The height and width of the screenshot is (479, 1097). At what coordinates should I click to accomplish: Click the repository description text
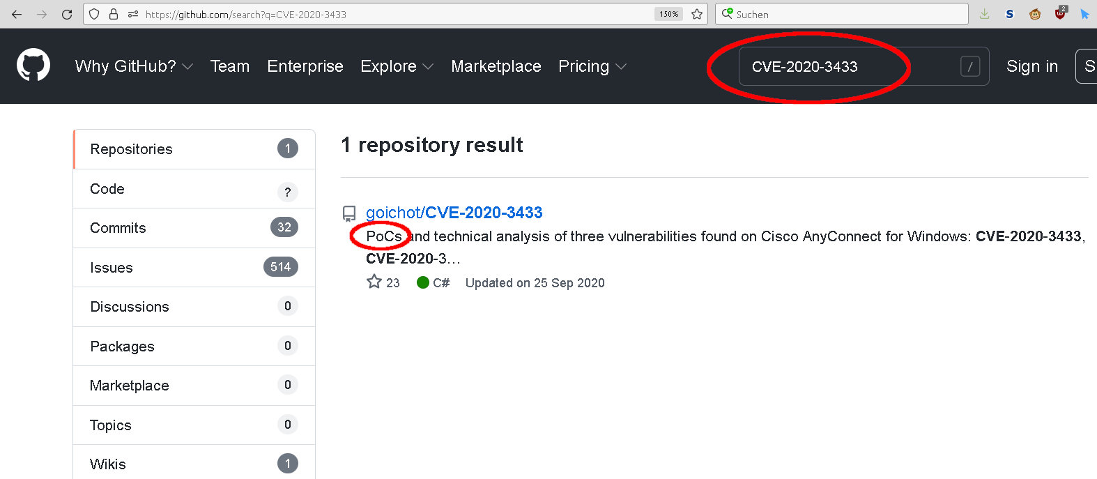pyautogui.click(x=725, y=248)
